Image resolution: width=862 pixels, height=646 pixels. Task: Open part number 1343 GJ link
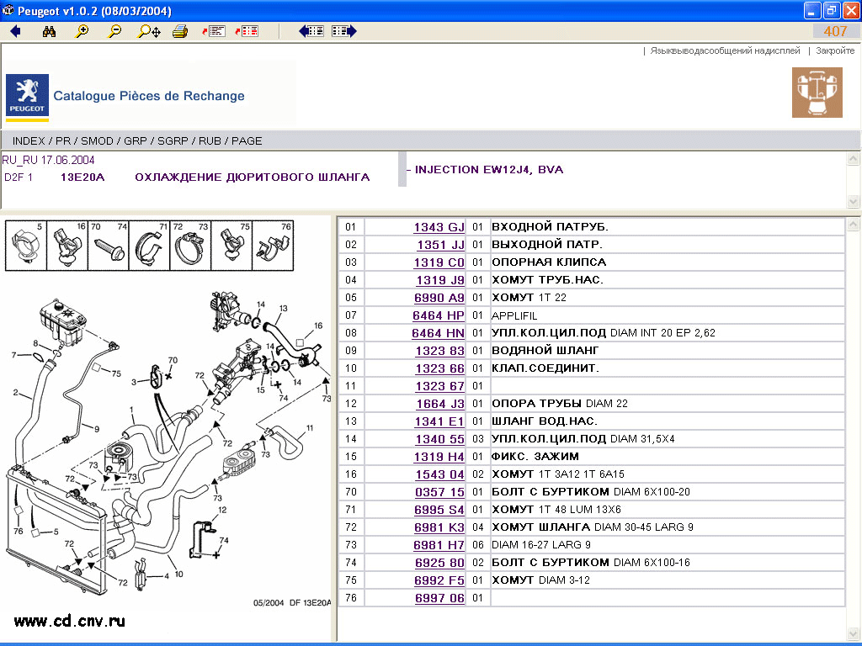pyautogui.click(x=439, y=227)
